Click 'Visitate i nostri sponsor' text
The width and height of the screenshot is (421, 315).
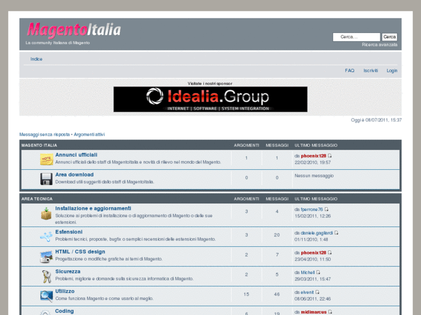point(210,84)
